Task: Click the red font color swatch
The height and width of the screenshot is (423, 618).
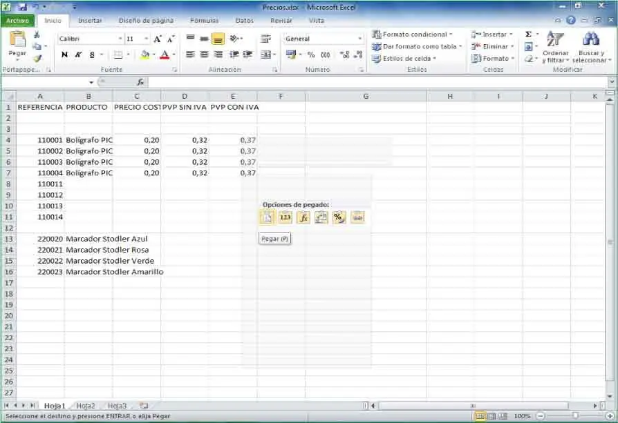Action: point(164,55)
